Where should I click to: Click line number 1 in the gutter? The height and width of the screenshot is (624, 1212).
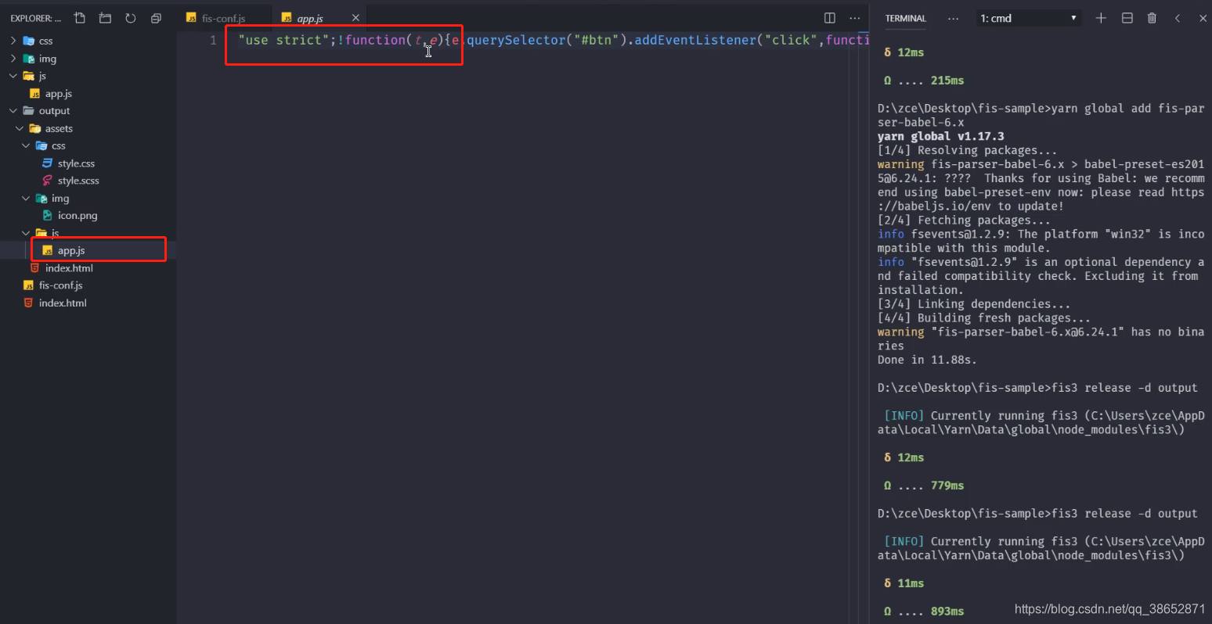[213, 41]
